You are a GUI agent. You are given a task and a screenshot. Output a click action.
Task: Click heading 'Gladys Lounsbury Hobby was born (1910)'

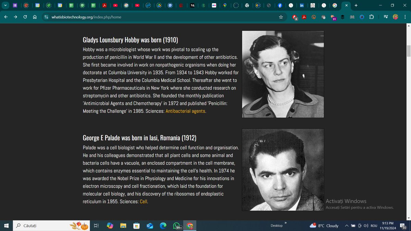click(x=130, y=40)
